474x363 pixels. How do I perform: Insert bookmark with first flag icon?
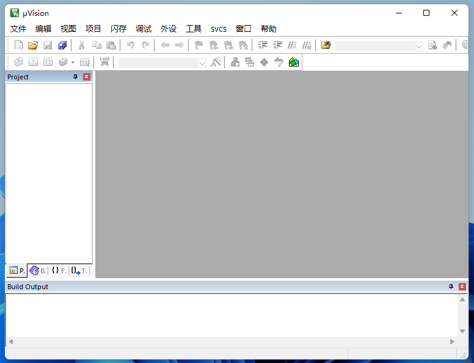point(199,45)
